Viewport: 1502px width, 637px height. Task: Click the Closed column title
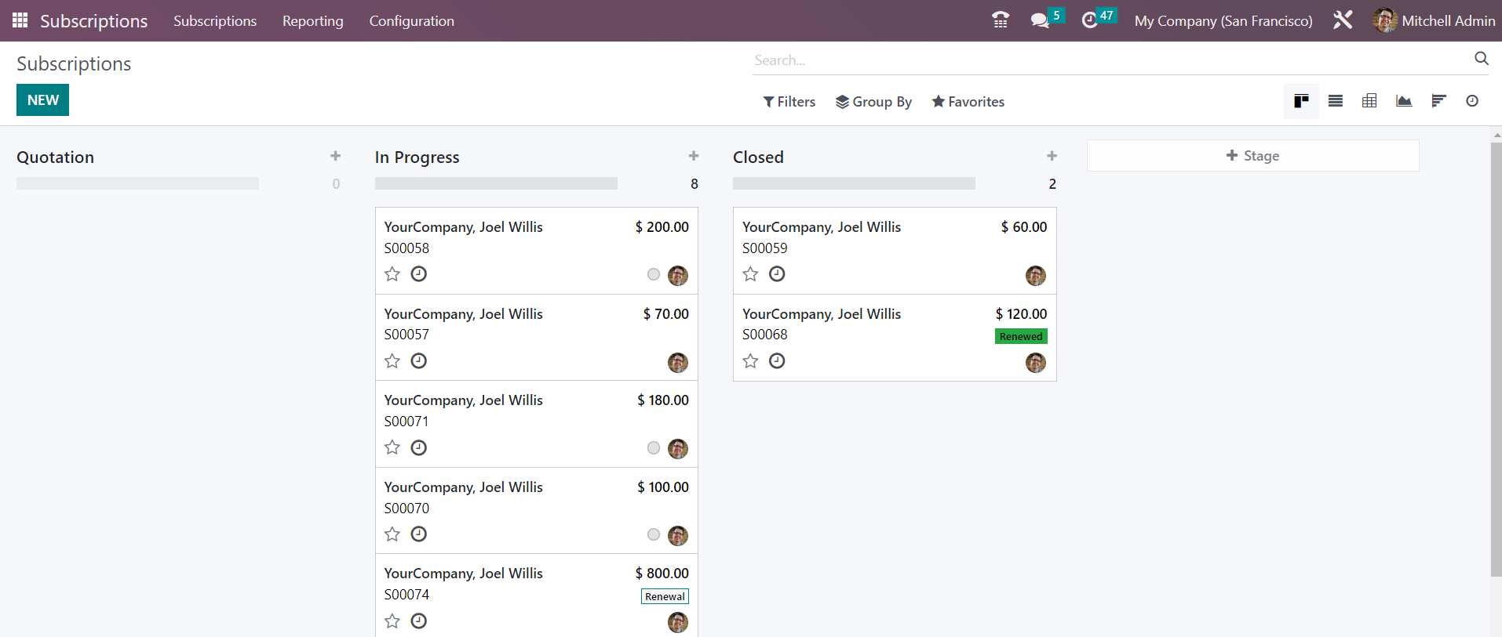pyautogui.click(x=758, y=157)
